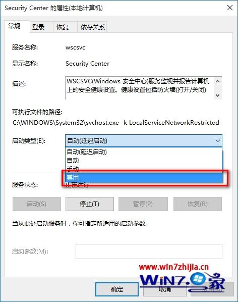Click the 取消 button
Screen dimensions: 238x302
click(165, 289)
